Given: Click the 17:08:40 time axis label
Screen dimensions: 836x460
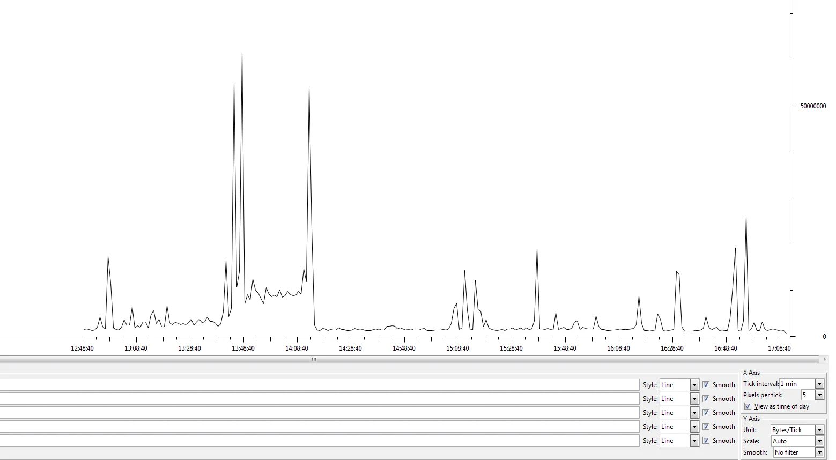Looking at the screenshot, I should 779,348.
